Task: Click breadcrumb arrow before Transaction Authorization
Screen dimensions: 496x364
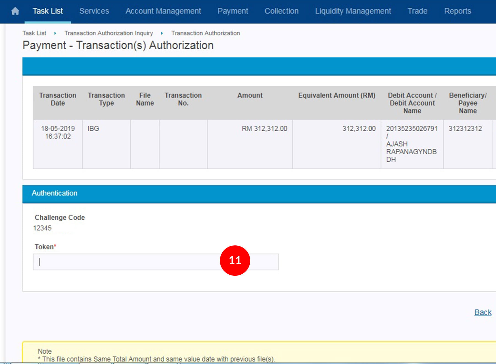Action: 162,33
